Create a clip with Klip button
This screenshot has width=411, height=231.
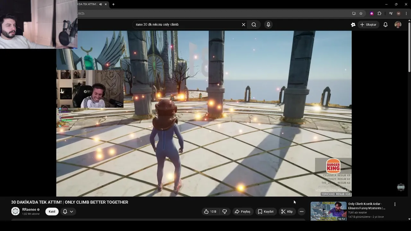[287, 211]
